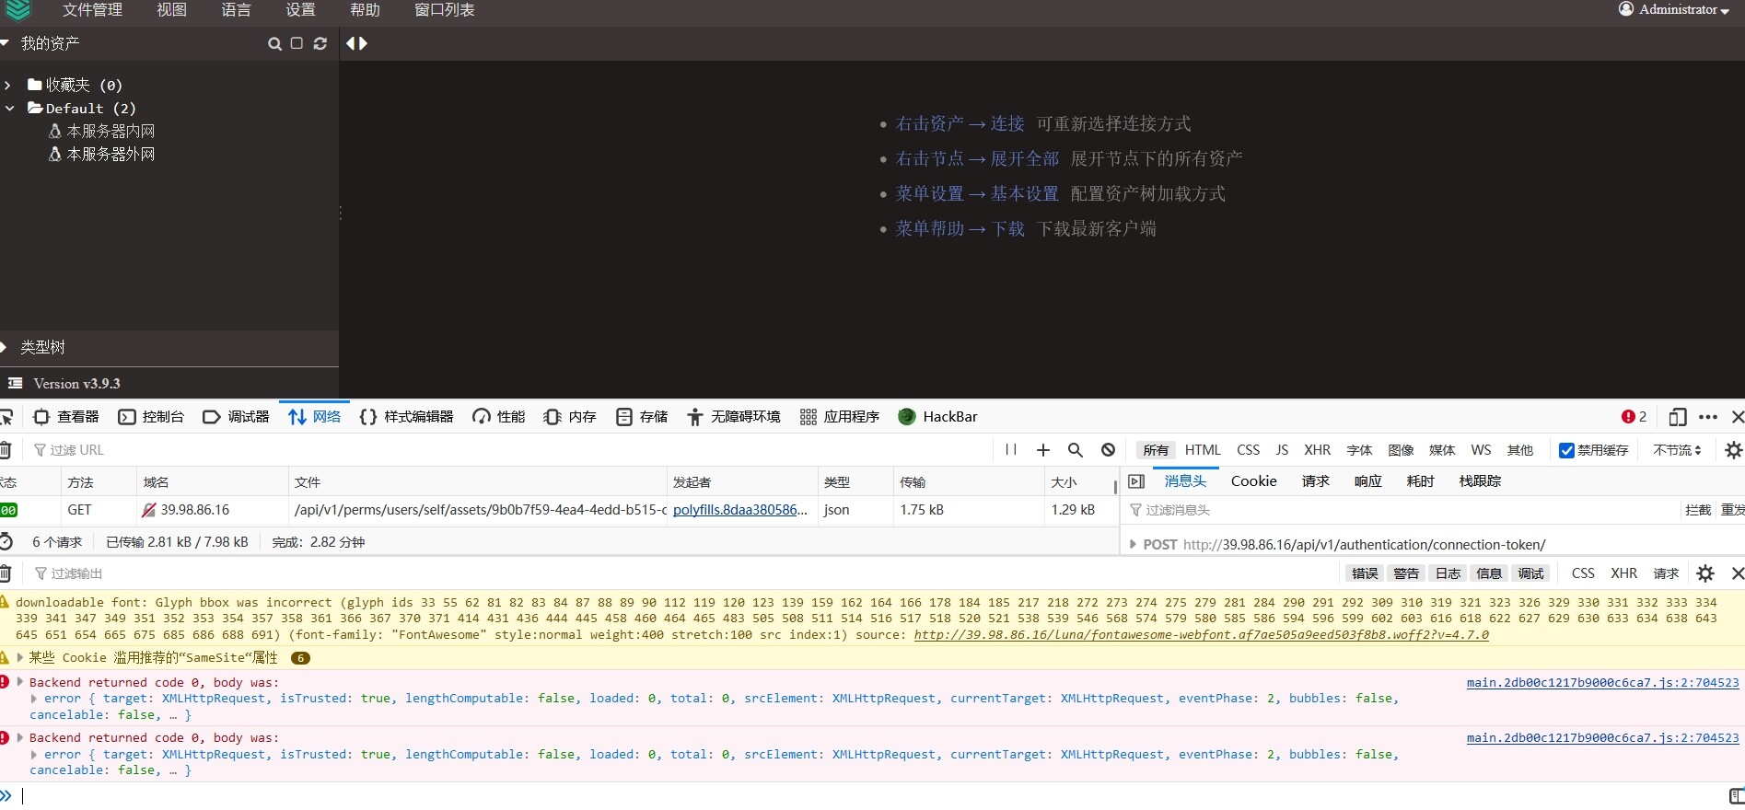Toggle the 信息 console filter
The image size is (1745, 810).
pos(1489,573)
